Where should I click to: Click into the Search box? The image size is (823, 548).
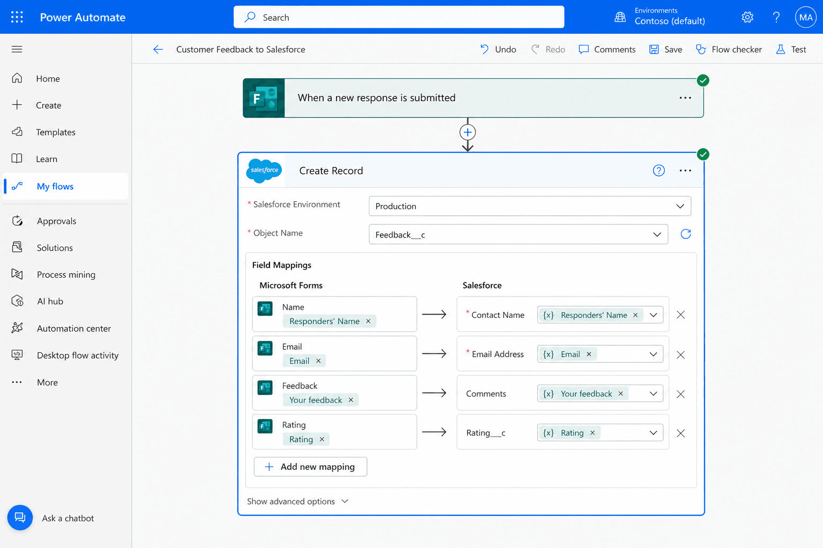coord(399,17)
